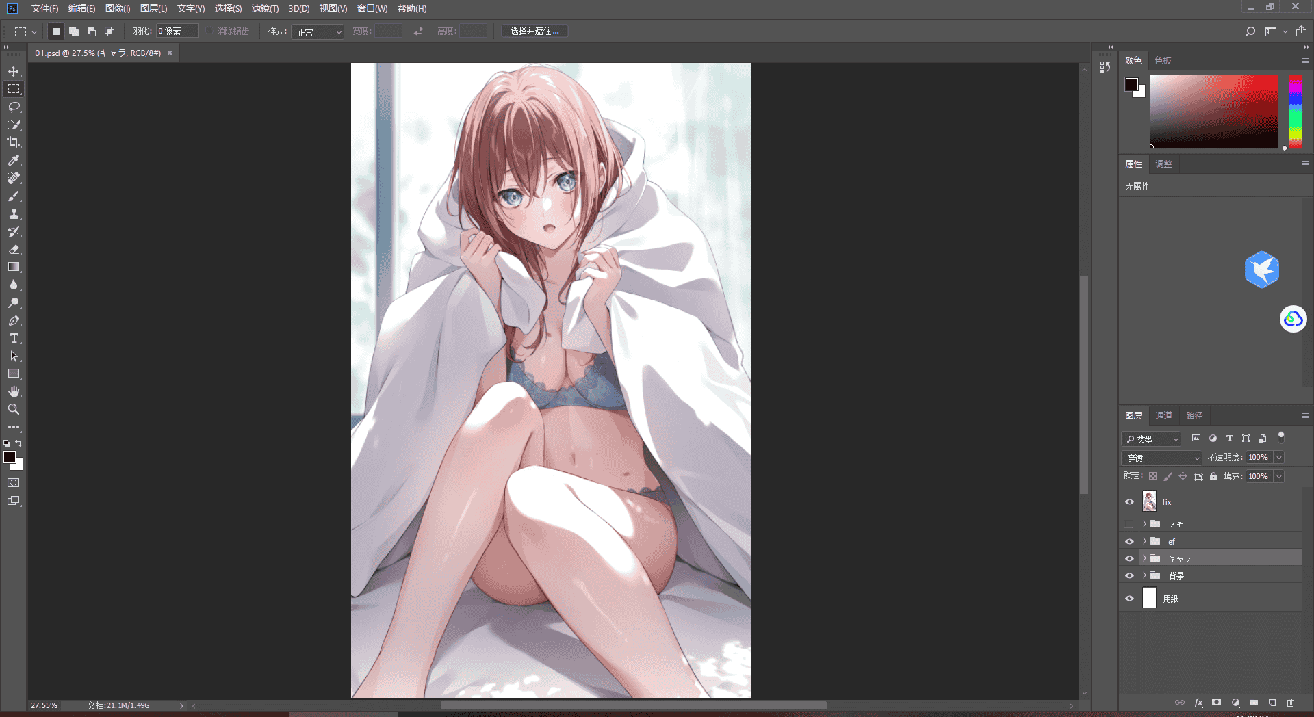Switch to the 色板 tab

1163,60
